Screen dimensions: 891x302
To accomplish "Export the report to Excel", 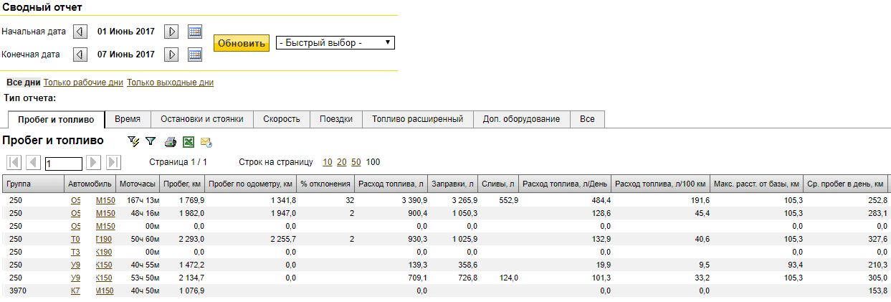I will tap(189, 142).
